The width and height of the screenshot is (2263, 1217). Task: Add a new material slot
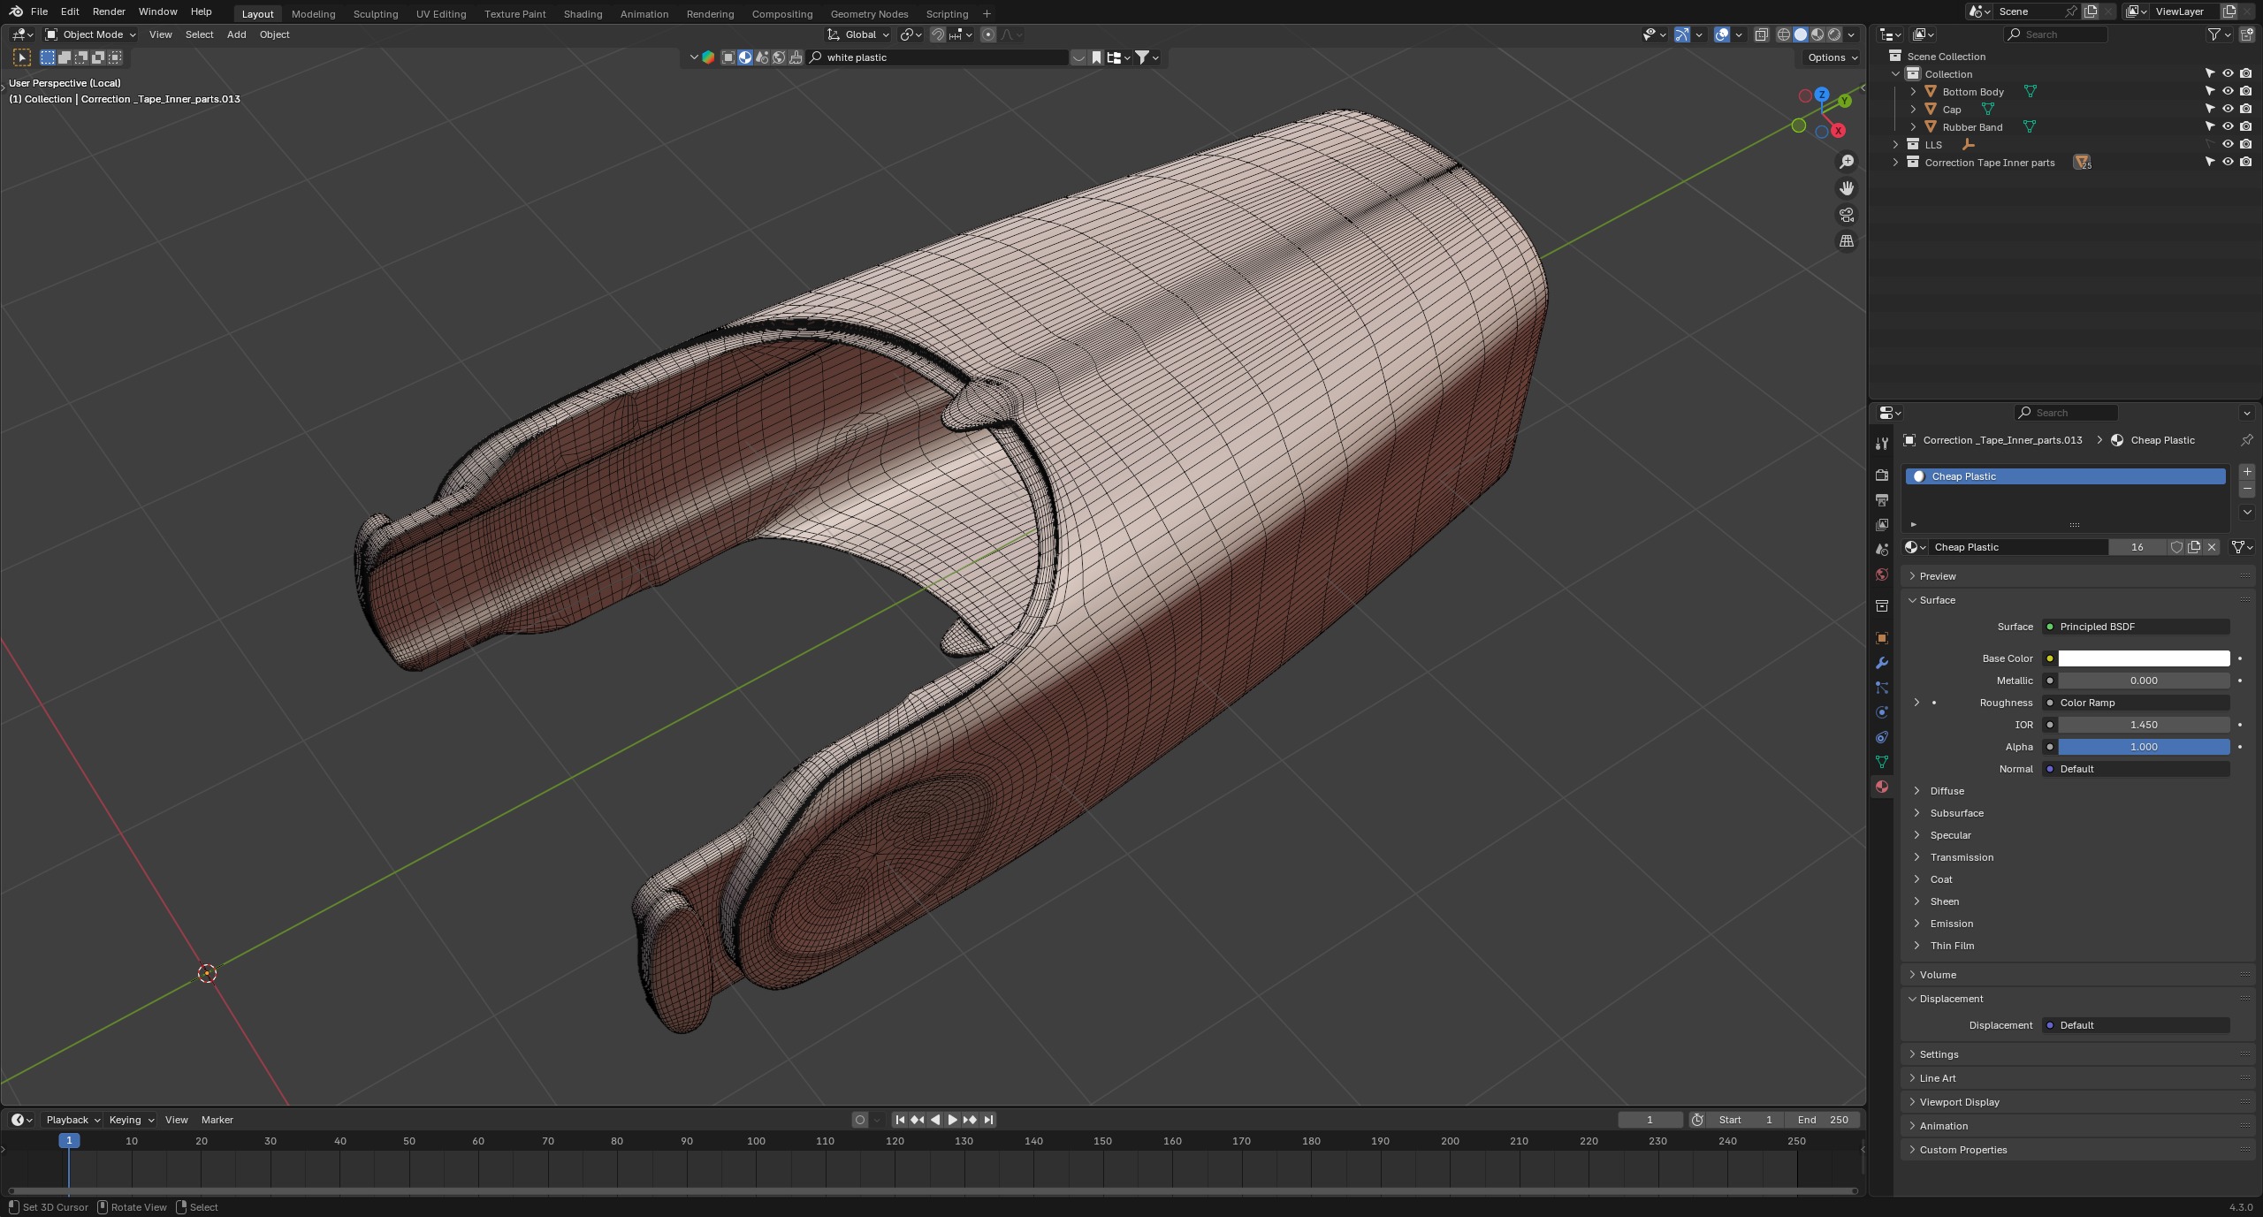(x=2247, y=472)
